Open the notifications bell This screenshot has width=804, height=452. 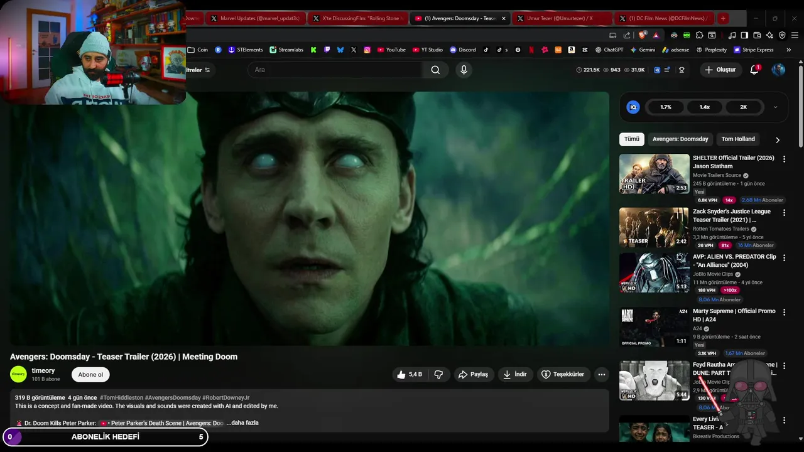point(754,70)
